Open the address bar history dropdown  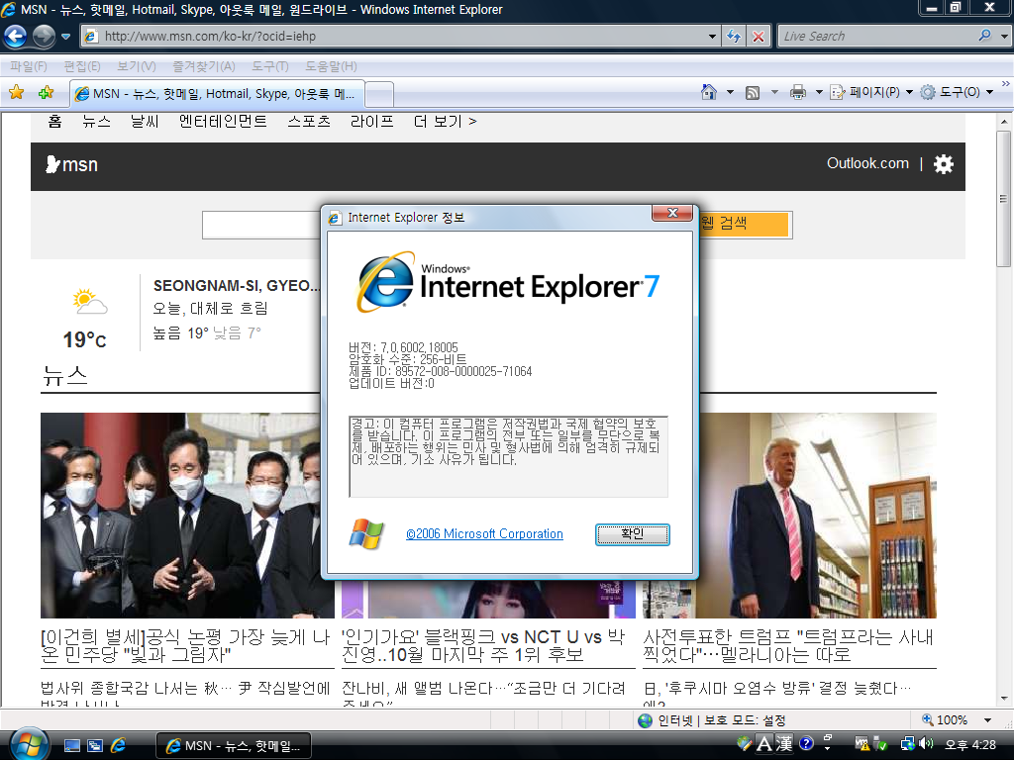712,37
